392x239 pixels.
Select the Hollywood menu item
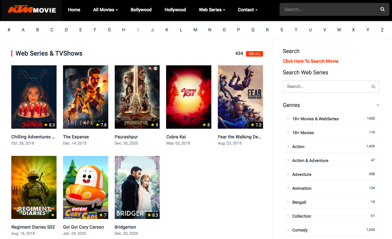(175, 10)
